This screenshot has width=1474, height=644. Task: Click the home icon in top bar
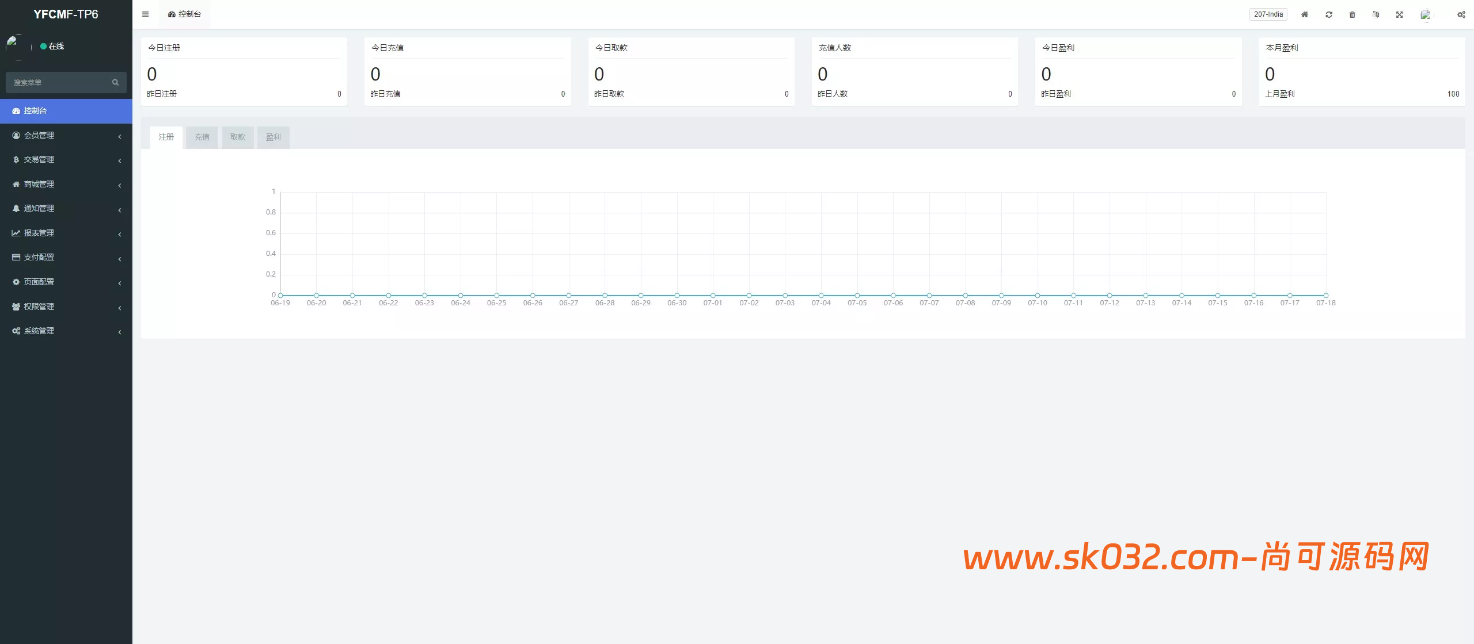(x=1305, y=14)
